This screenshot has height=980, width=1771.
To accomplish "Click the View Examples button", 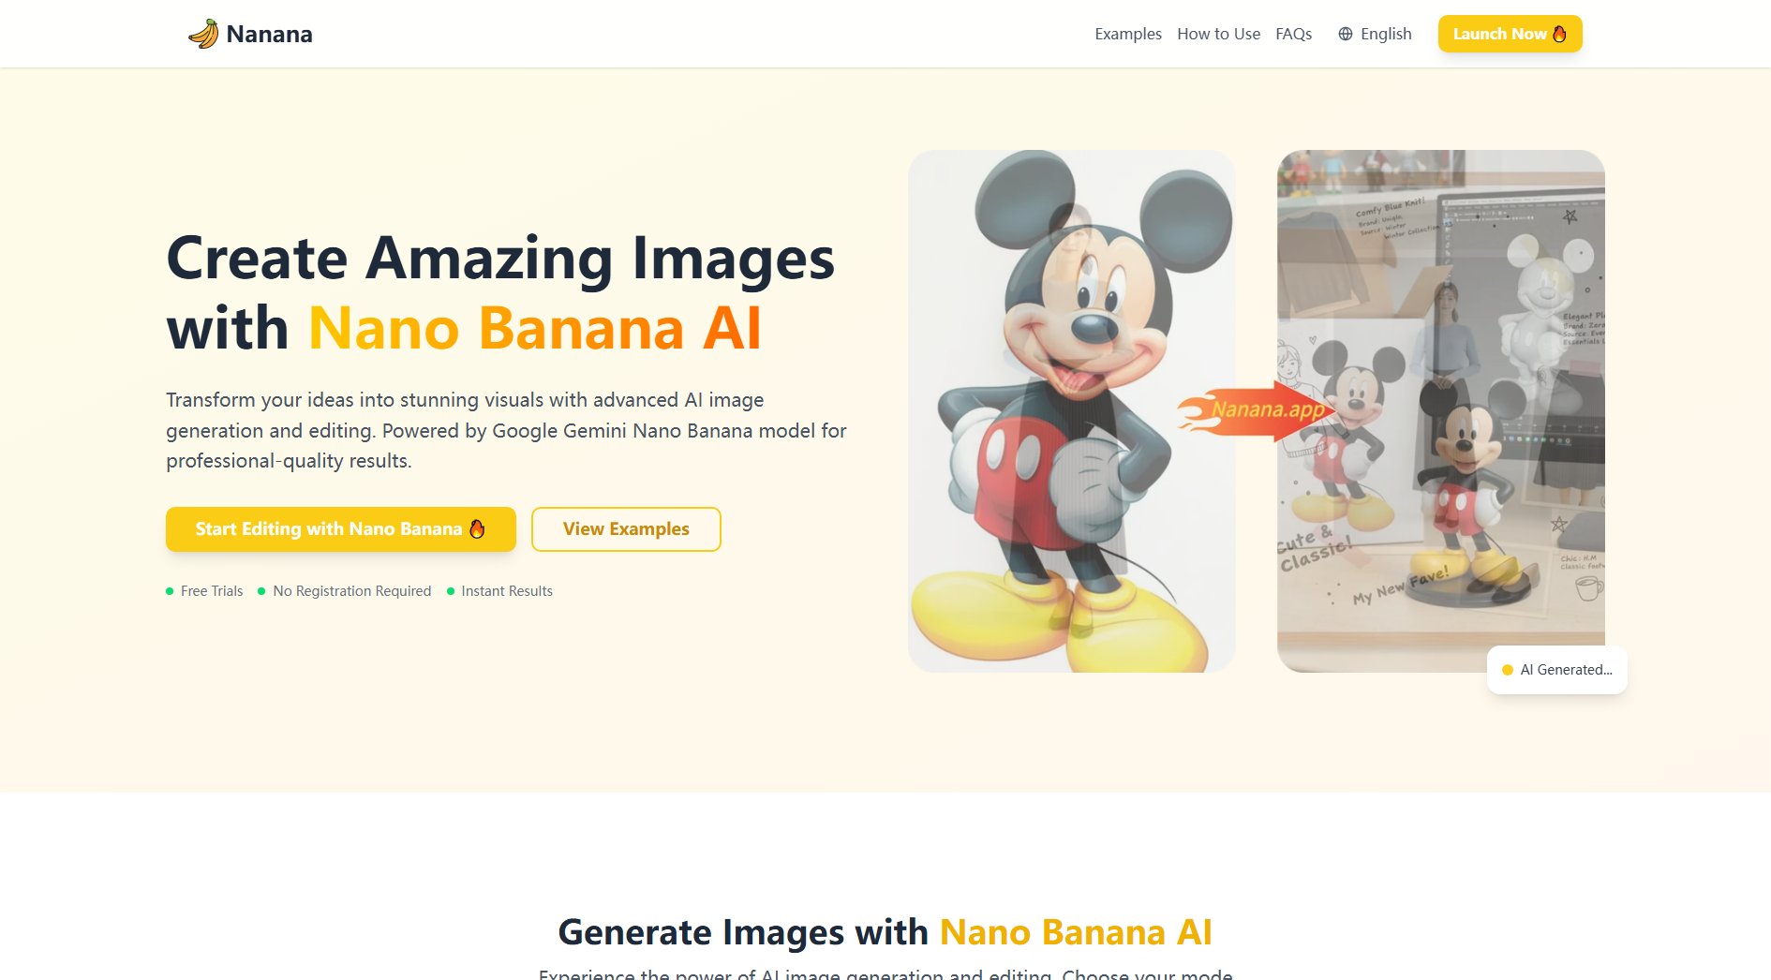I will coord(626,529).
